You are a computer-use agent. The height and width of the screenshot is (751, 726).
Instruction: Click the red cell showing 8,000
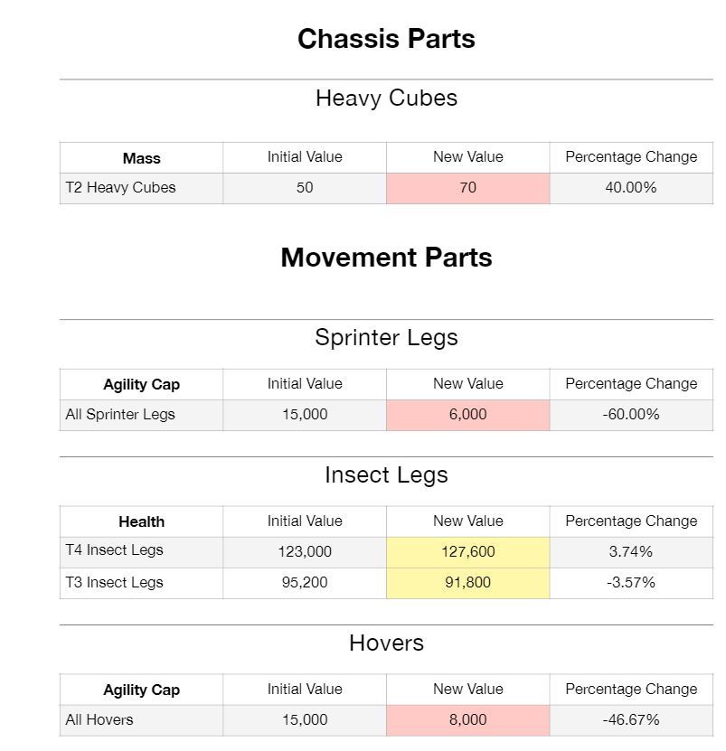467,720
